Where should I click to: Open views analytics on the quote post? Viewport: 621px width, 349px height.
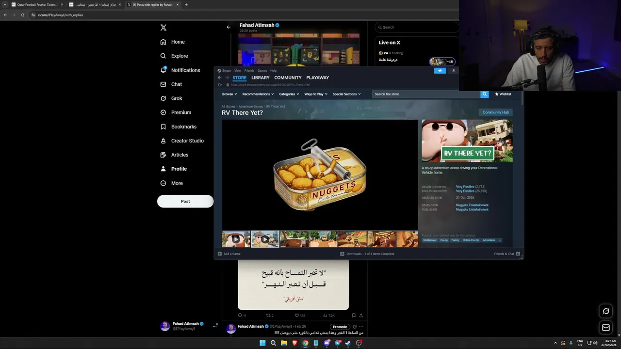[x=329, y=315]
